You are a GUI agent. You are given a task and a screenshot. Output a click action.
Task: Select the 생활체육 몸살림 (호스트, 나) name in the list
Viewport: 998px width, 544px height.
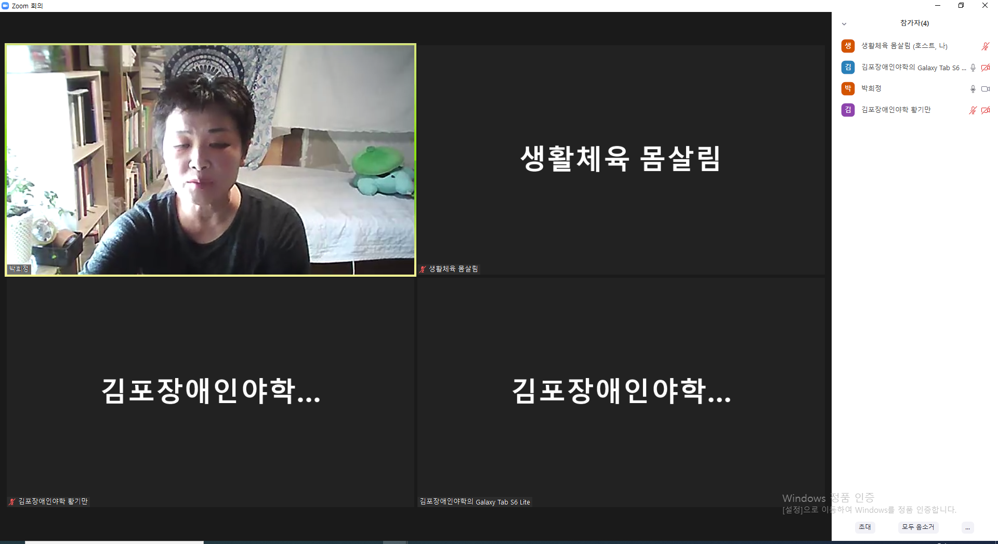tap(904, 46)
